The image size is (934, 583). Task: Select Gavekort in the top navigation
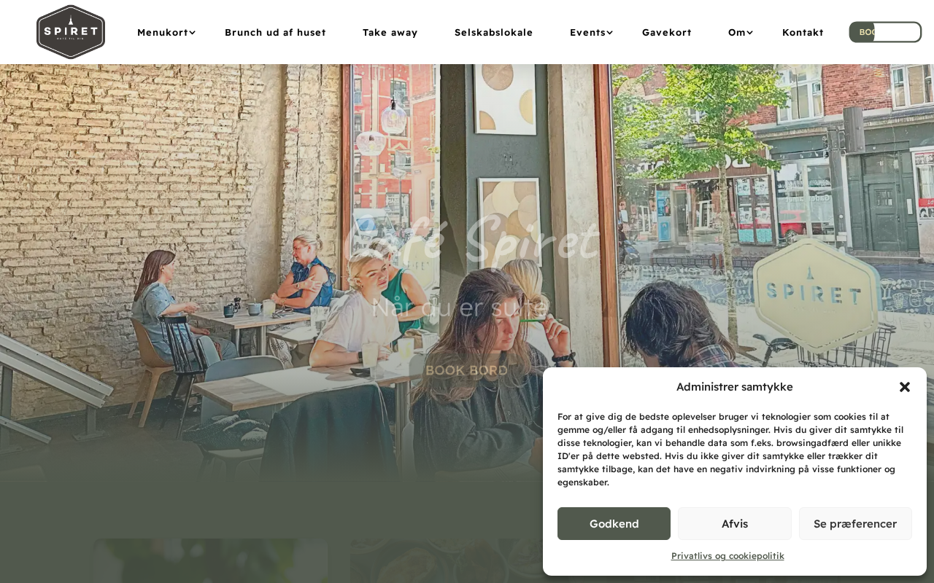coord(667,32)
